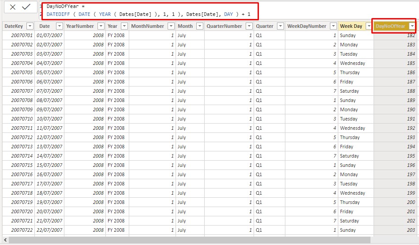The height and width of the screenshot is (245, 419).
Task: Open the DayNoOfYear column filter dropdown
Action: (x=412, y=26)
